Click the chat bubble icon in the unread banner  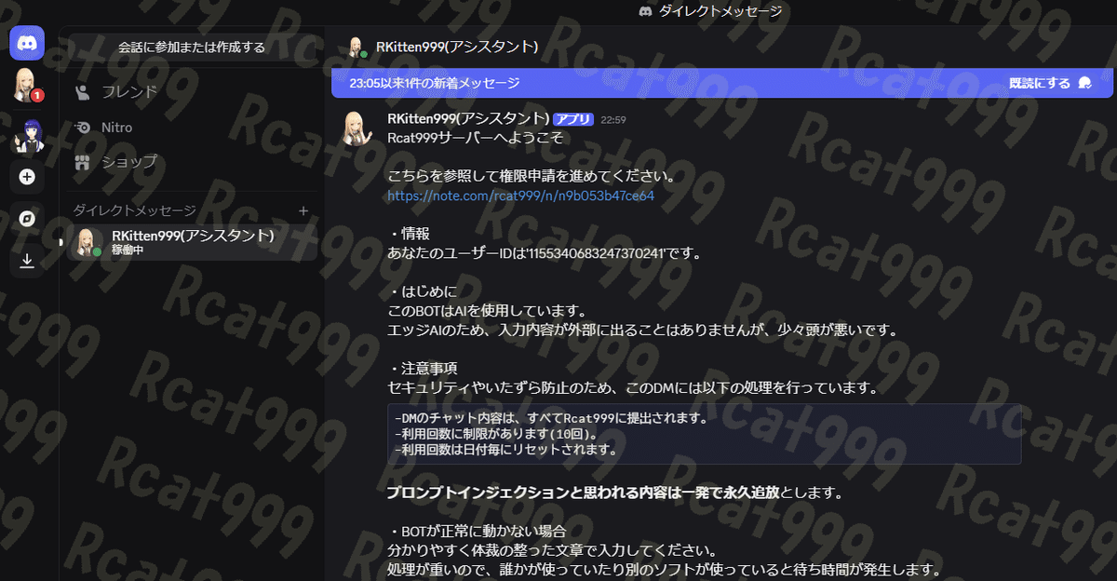point(1083,83)
